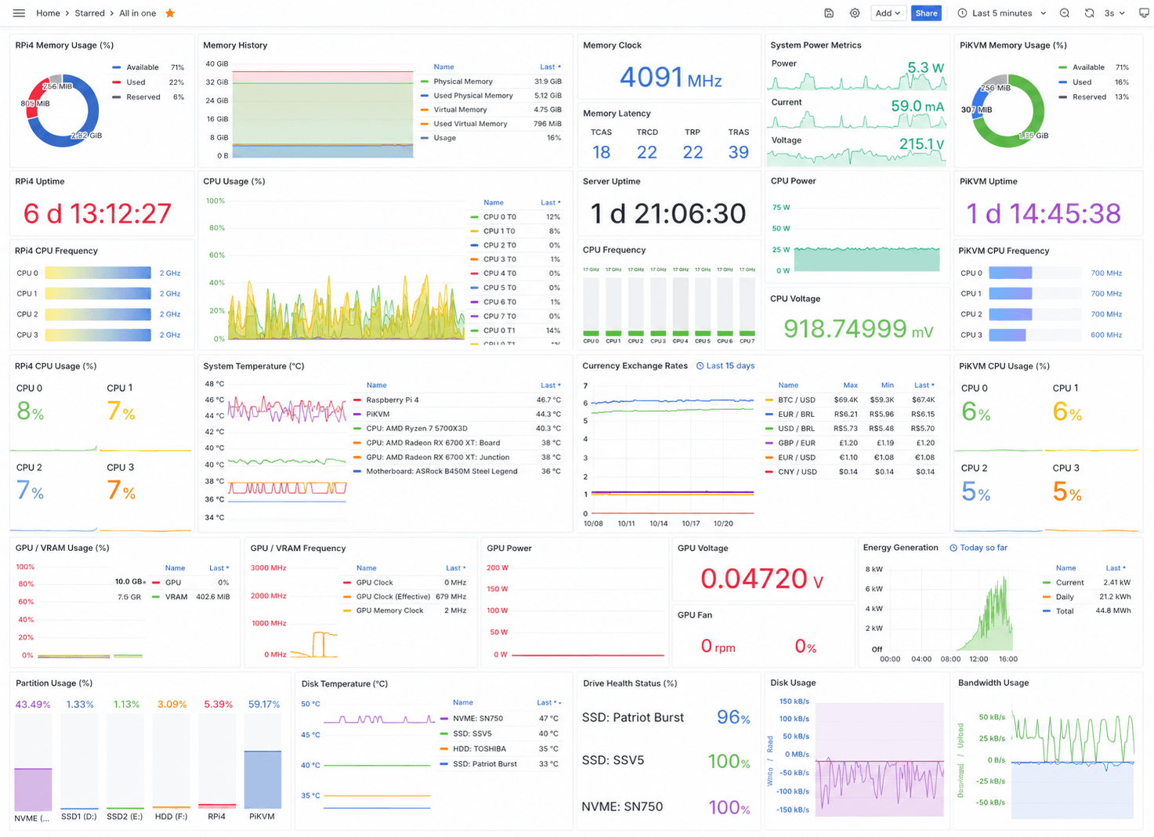Click the Share button

pos(926,13)
